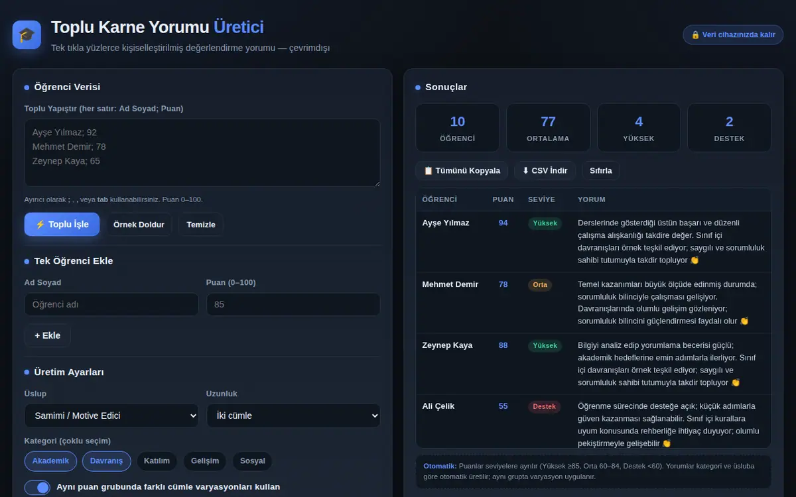Open the Üslup style dropdown
This screenshot has width=796, height=497.
pos(111,415)
